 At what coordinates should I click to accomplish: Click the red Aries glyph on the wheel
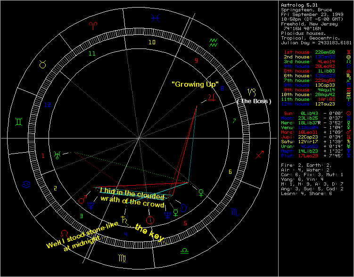tap(92, 26)
